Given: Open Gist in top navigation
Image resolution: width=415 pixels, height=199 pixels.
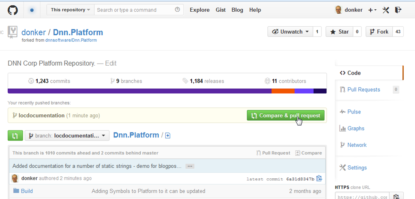Looking at the screenshot, I should point(220,10).
